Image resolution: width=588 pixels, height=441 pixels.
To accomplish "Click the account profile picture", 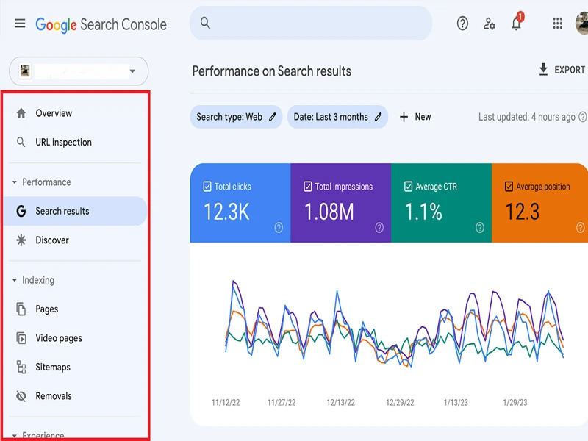I will point(582,24).
